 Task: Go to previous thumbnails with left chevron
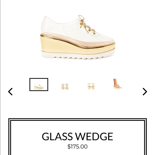pyautogui.click(x=10, y=92)
